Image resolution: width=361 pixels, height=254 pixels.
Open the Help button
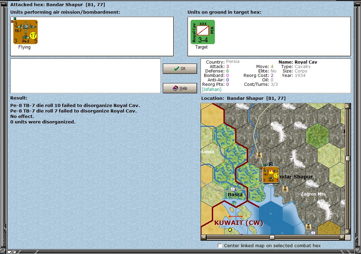pos(180,88)
